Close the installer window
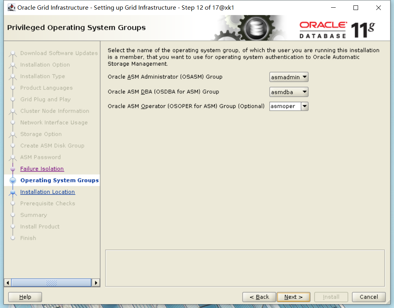 (378, 8)
